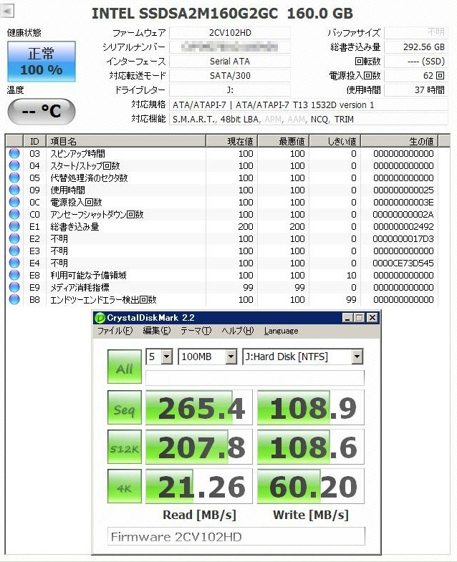
Task: Click the 項目名 column header
Action: pyautogui.click(x=126, y=141)
